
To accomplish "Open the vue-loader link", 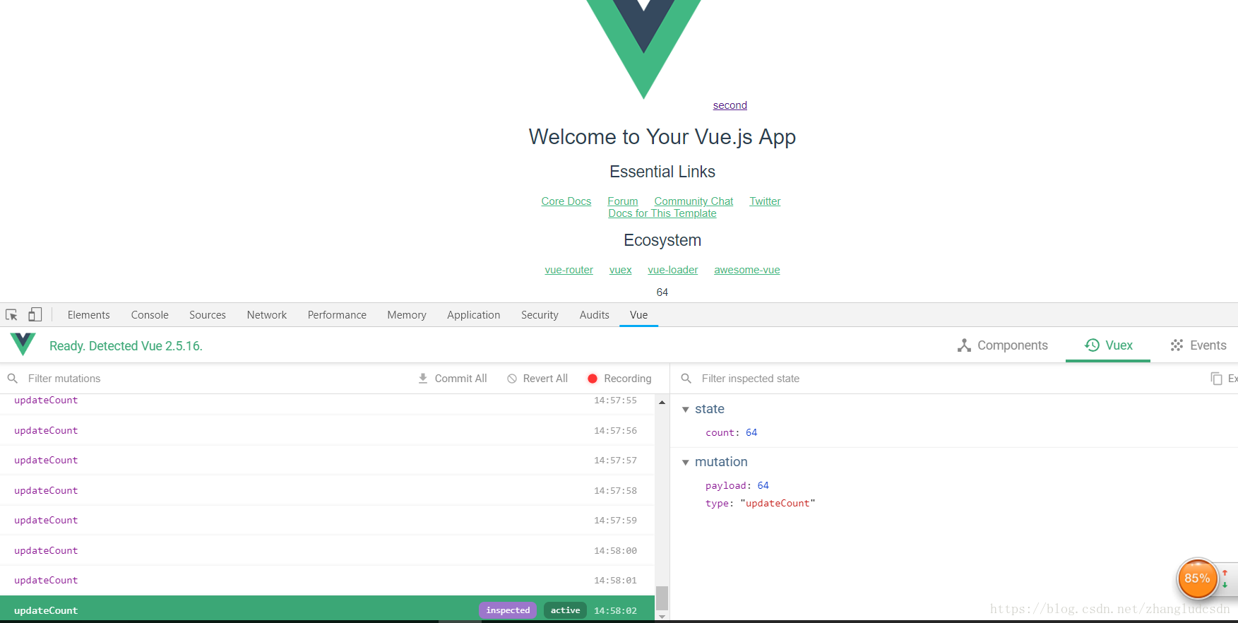I will [672, 270].
